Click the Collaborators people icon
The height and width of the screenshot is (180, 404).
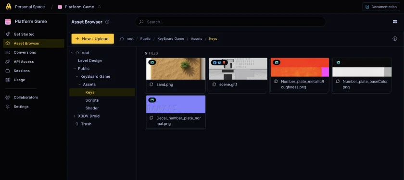click(8, 97)
